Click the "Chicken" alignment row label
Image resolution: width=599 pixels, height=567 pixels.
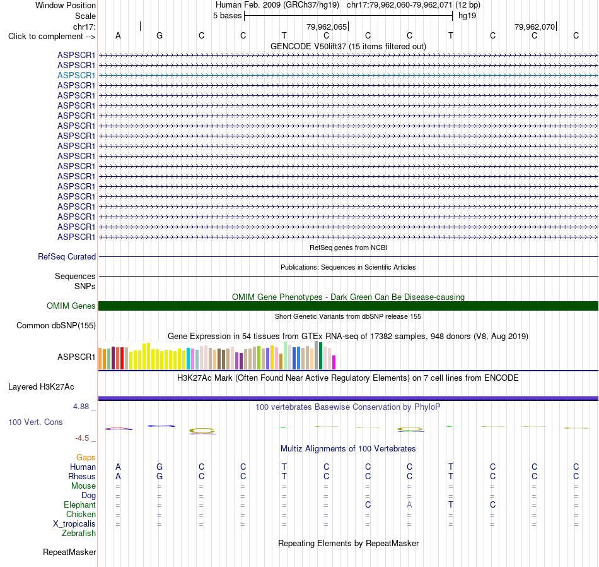[81, 514]
